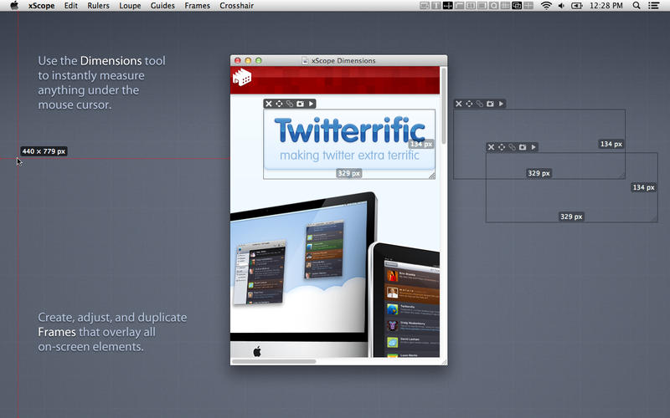Open the Crosshair menu
The image size is (670, 418).
[x=236, y=6]
